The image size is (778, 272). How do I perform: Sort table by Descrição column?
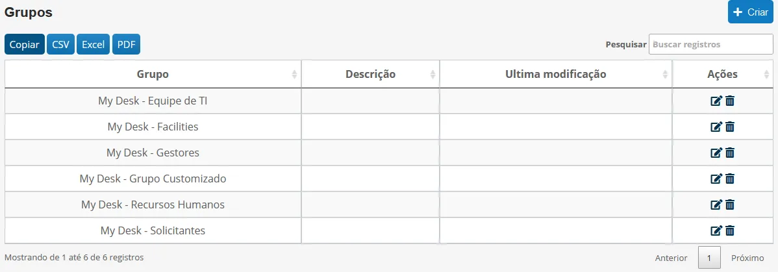coord(370,75)
